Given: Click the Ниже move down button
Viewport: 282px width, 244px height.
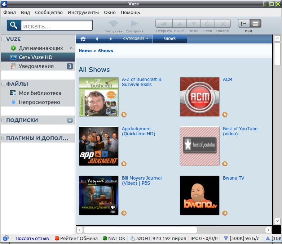Looking at the screenshot, I should tap(194, 23).
